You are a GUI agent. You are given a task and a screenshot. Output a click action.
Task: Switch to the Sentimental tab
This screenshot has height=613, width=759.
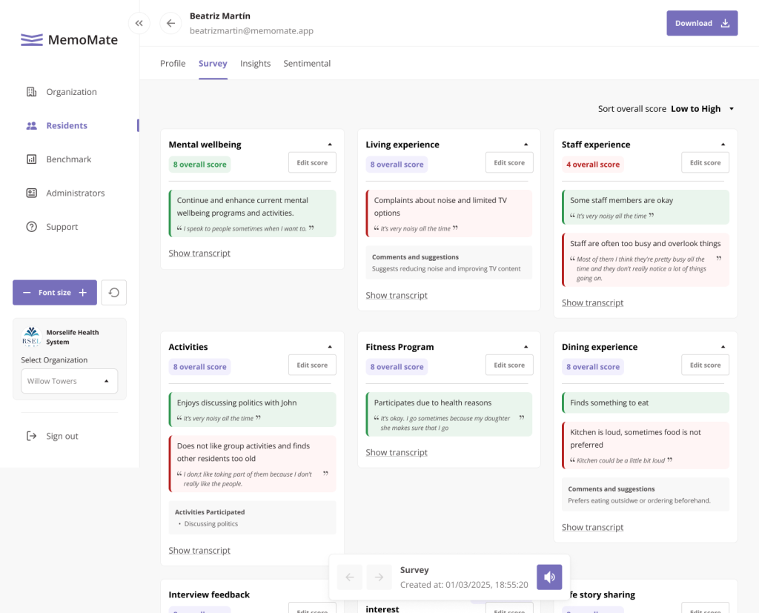click(x=307, y=64)
